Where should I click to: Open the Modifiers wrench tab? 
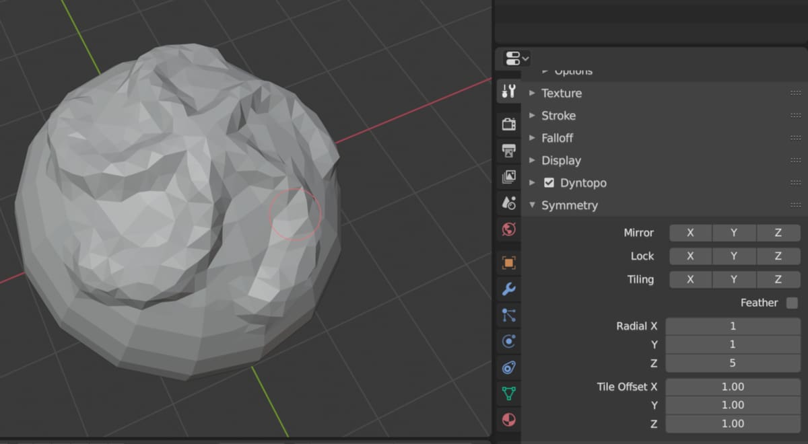[x=508, y=289]
